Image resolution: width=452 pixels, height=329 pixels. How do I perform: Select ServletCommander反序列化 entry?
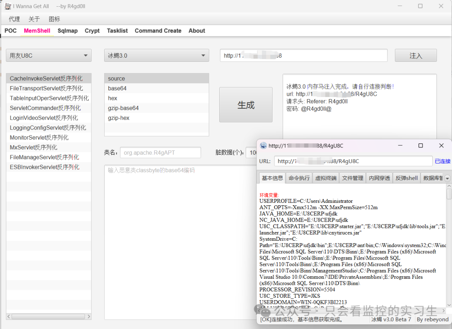tap(49, 108)
